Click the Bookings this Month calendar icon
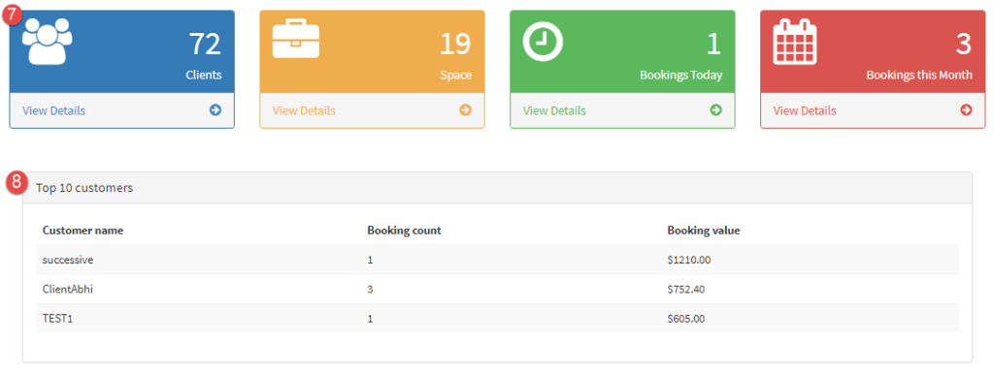 [x=795, y=41]
